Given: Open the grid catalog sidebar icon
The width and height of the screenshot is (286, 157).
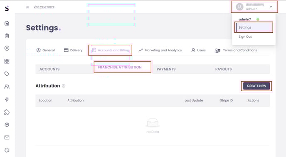Looking at the screenshot, I should point(7,61).
